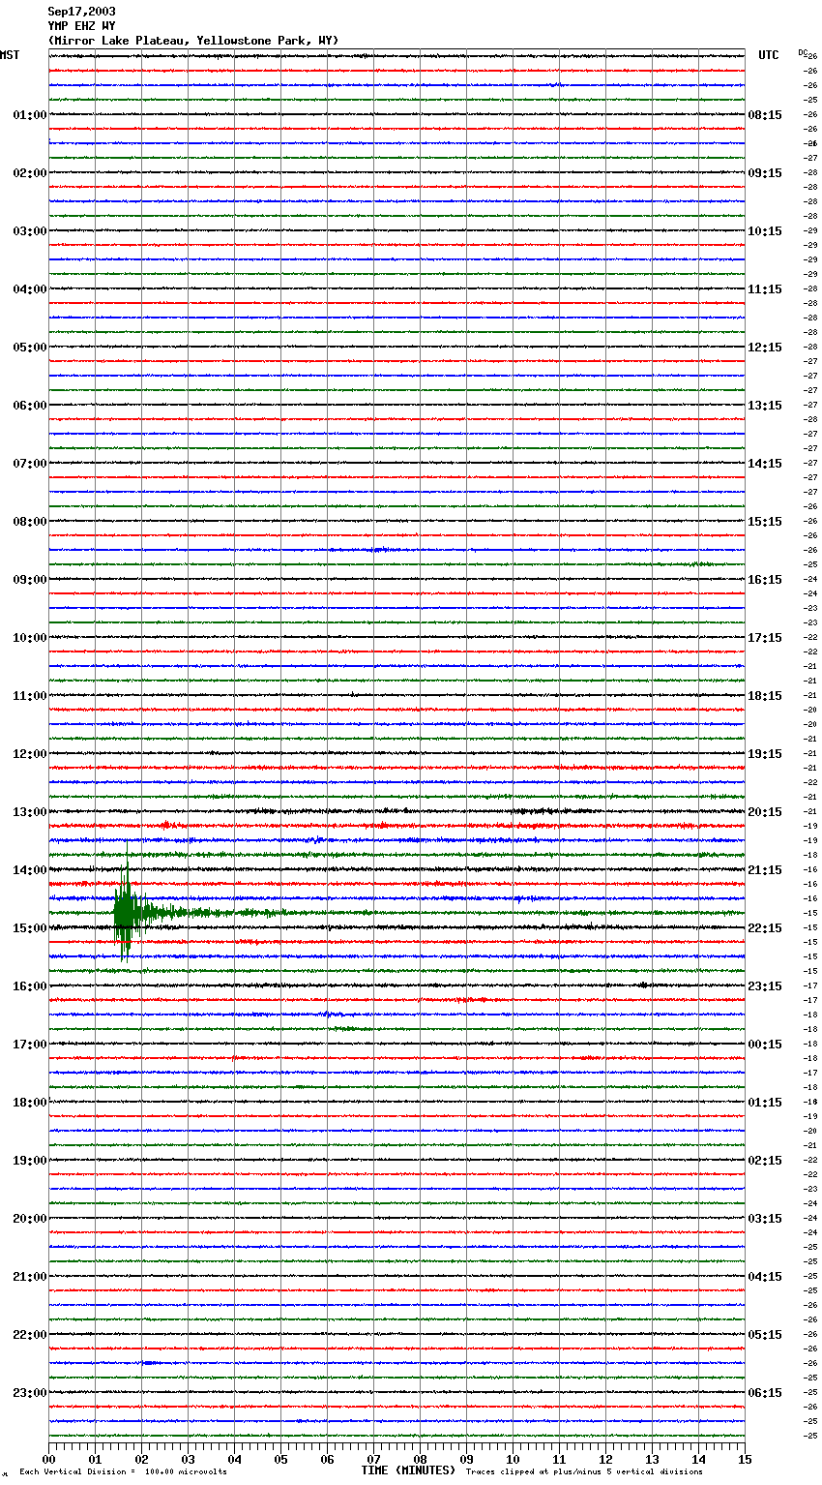Select the 11:00 MST hour label
822x1485 pixels.
click(30, 696)
